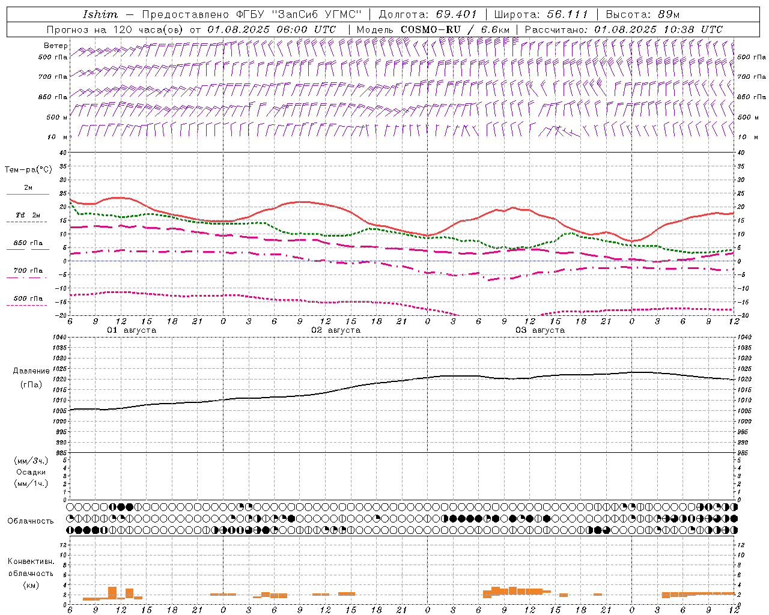
Task: Click the "Высота: 89м" header field
Action: 642,14
